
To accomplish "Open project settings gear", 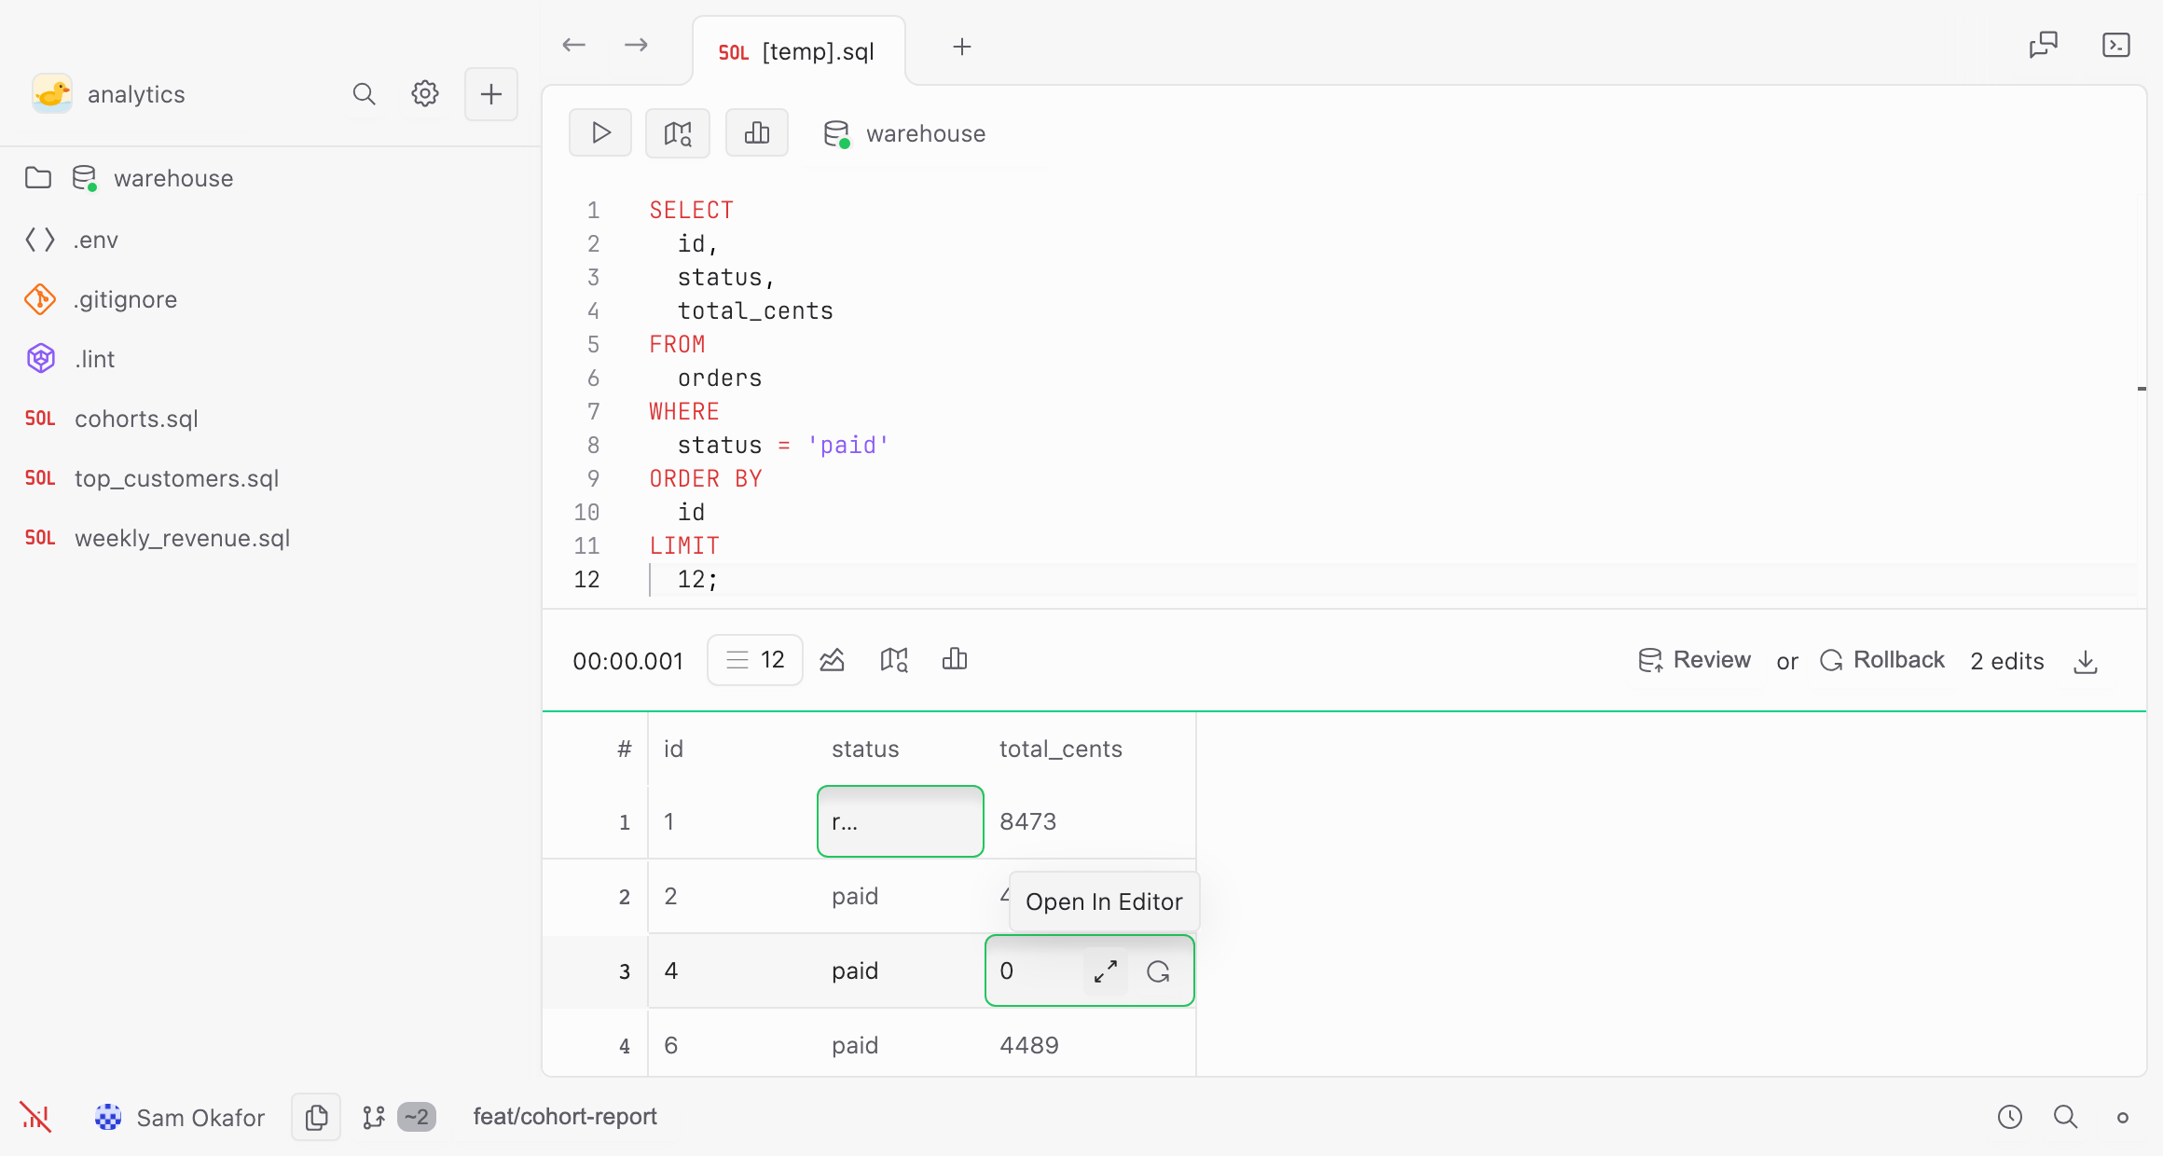I will click(x=425, y=94).
